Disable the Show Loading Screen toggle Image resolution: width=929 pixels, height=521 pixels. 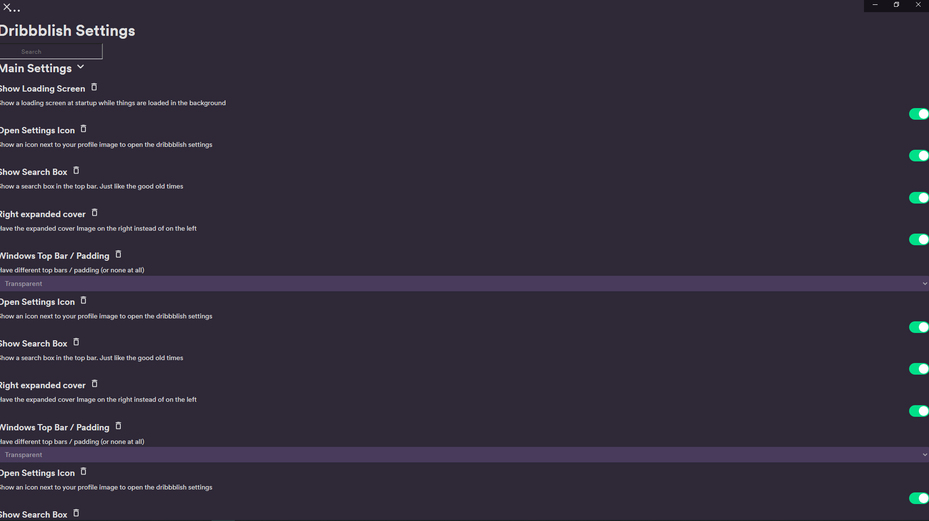(x=918, y=113)
